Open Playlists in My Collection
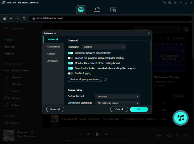 pyautogui.click(x=13, y=77)
